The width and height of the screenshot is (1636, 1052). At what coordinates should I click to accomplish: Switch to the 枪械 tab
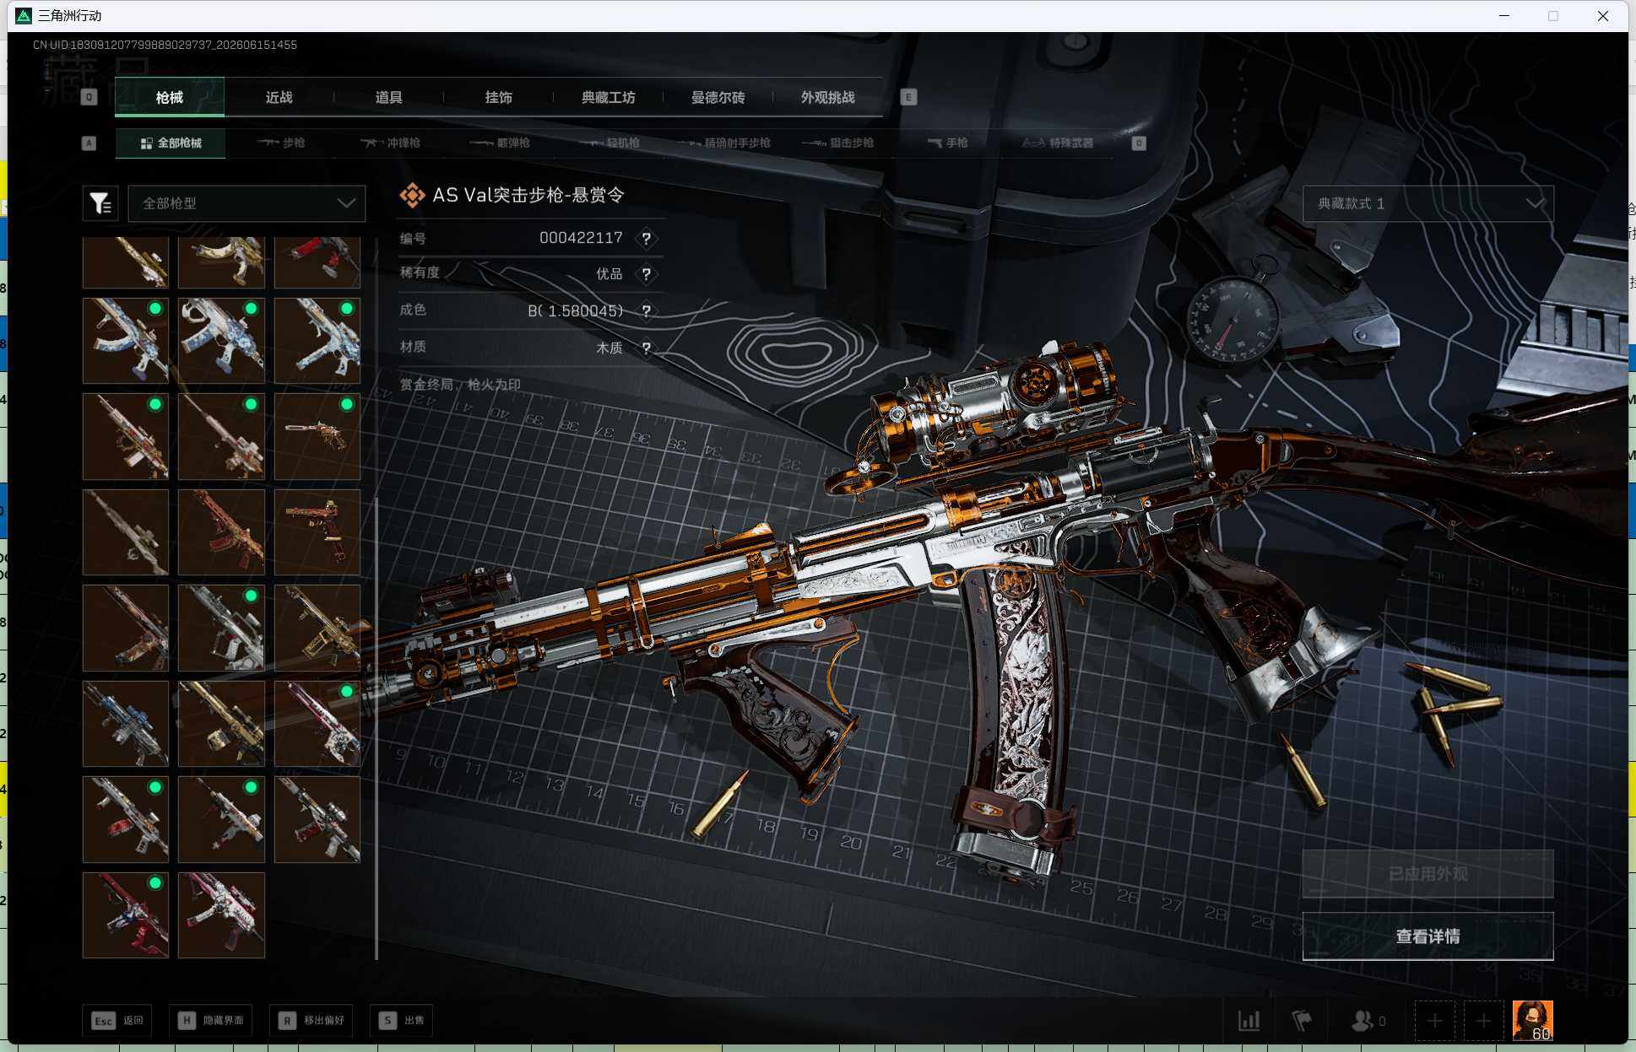(x=170, y=97)
